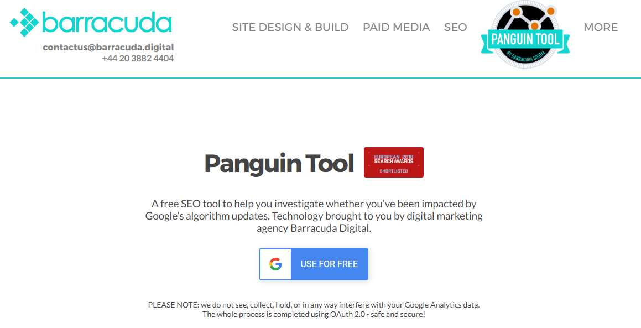Click the Barracuda Digital text in the description

331,228
